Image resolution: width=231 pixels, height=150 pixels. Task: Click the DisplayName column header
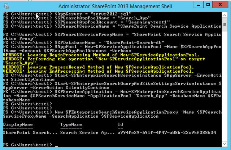(x=18, y=124)
